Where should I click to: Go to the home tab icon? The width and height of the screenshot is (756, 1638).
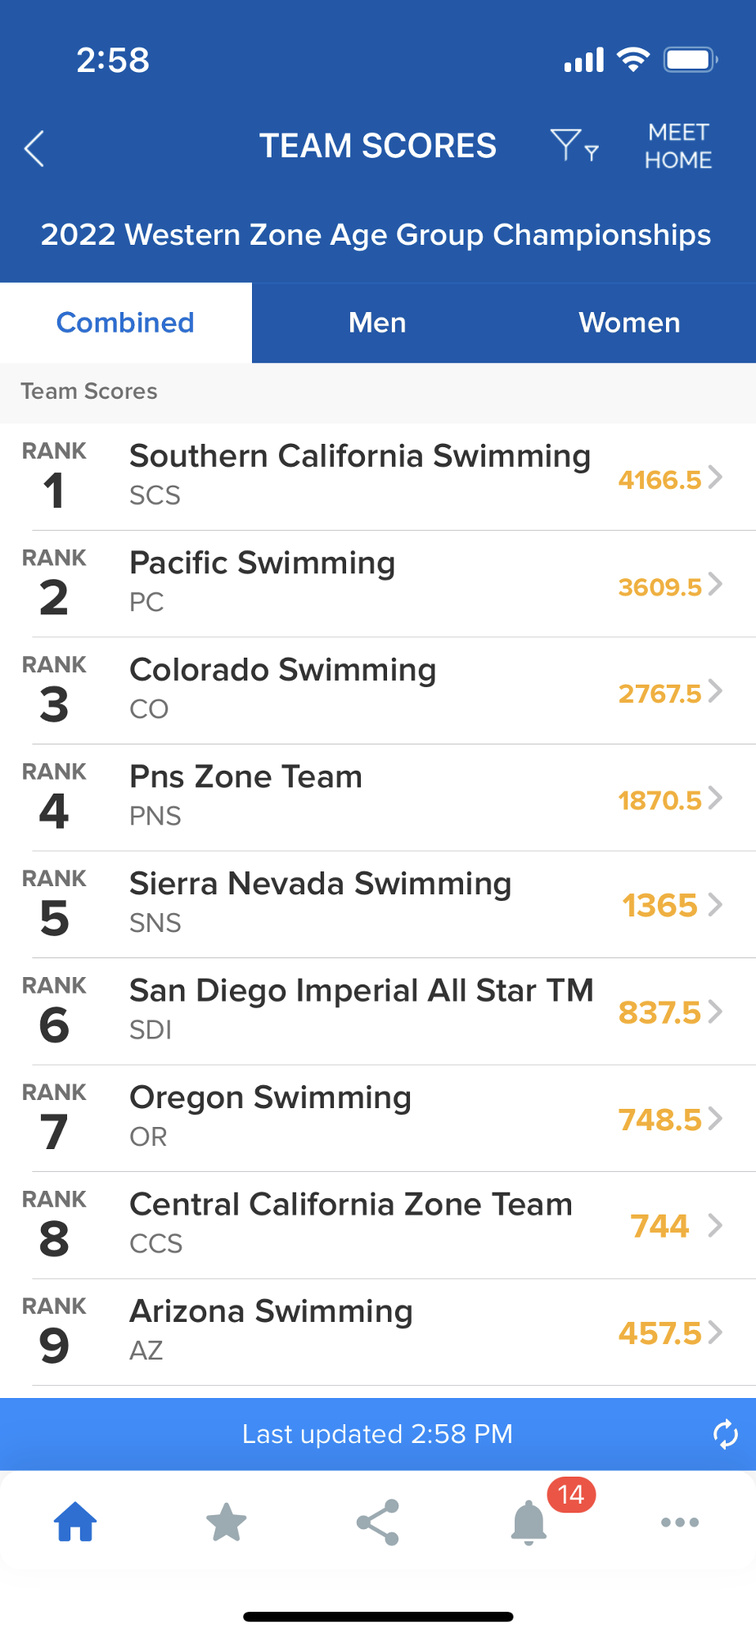click(75, 1523)
